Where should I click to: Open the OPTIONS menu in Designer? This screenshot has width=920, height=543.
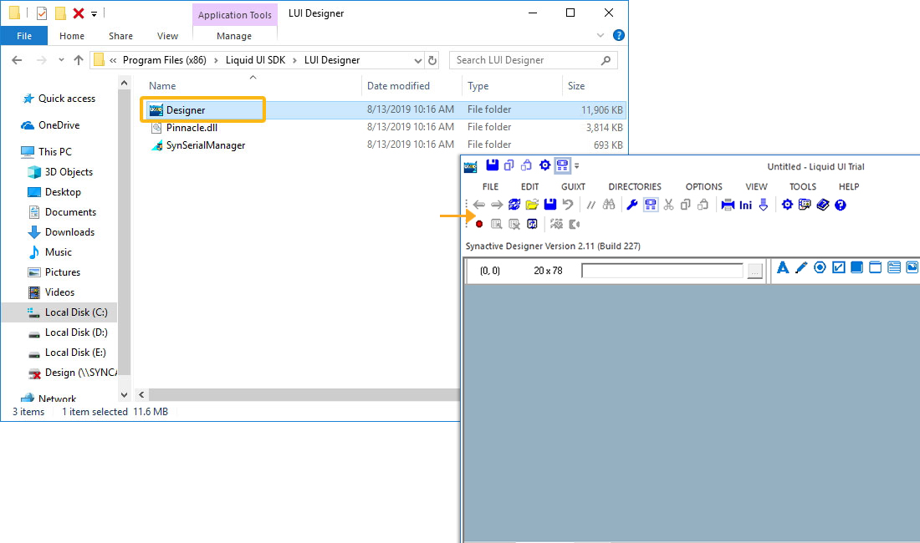click(704, 186)
